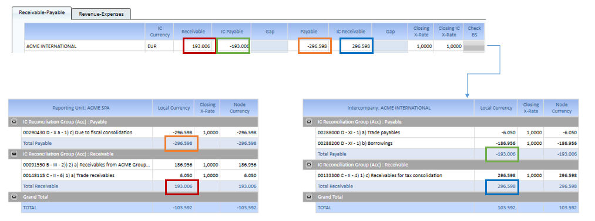The image size is (595, 221).
Task: Collapse Receivable group in ACME SPA table
Action: pyautogui.click(x=15, y=154)
